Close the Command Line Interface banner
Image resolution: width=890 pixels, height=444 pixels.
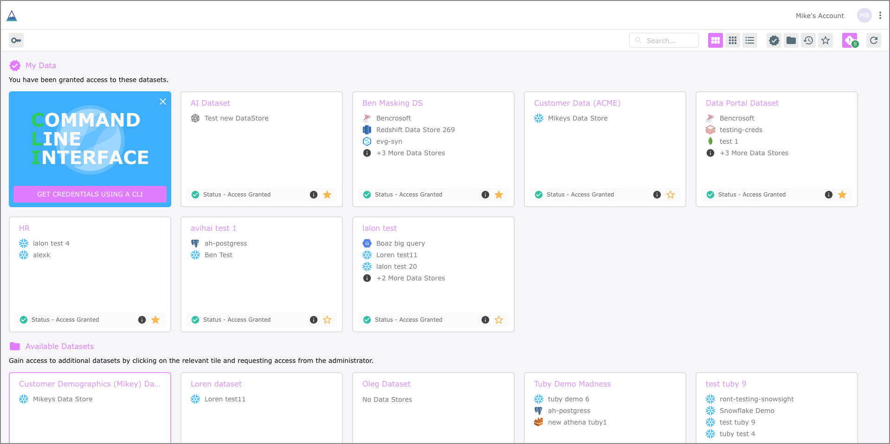tap(163, 101)
